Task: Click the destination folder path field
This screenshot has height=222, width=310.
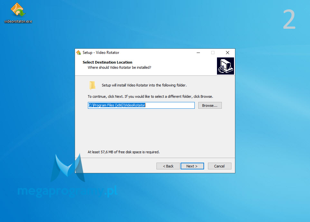Action: pyautogui.click(x=141, y=105)
